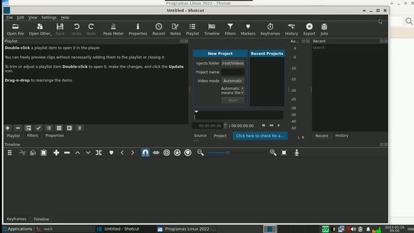Open the Video mode Automatic dropdown
Screen dimensions: 414x233
pyautogui.click(x=233, y=81)
